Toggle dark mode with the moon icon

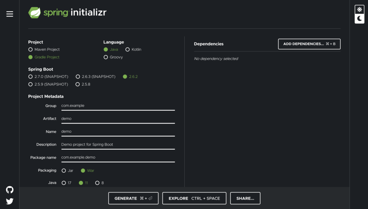pyautogui.click(x=359, y=18)
